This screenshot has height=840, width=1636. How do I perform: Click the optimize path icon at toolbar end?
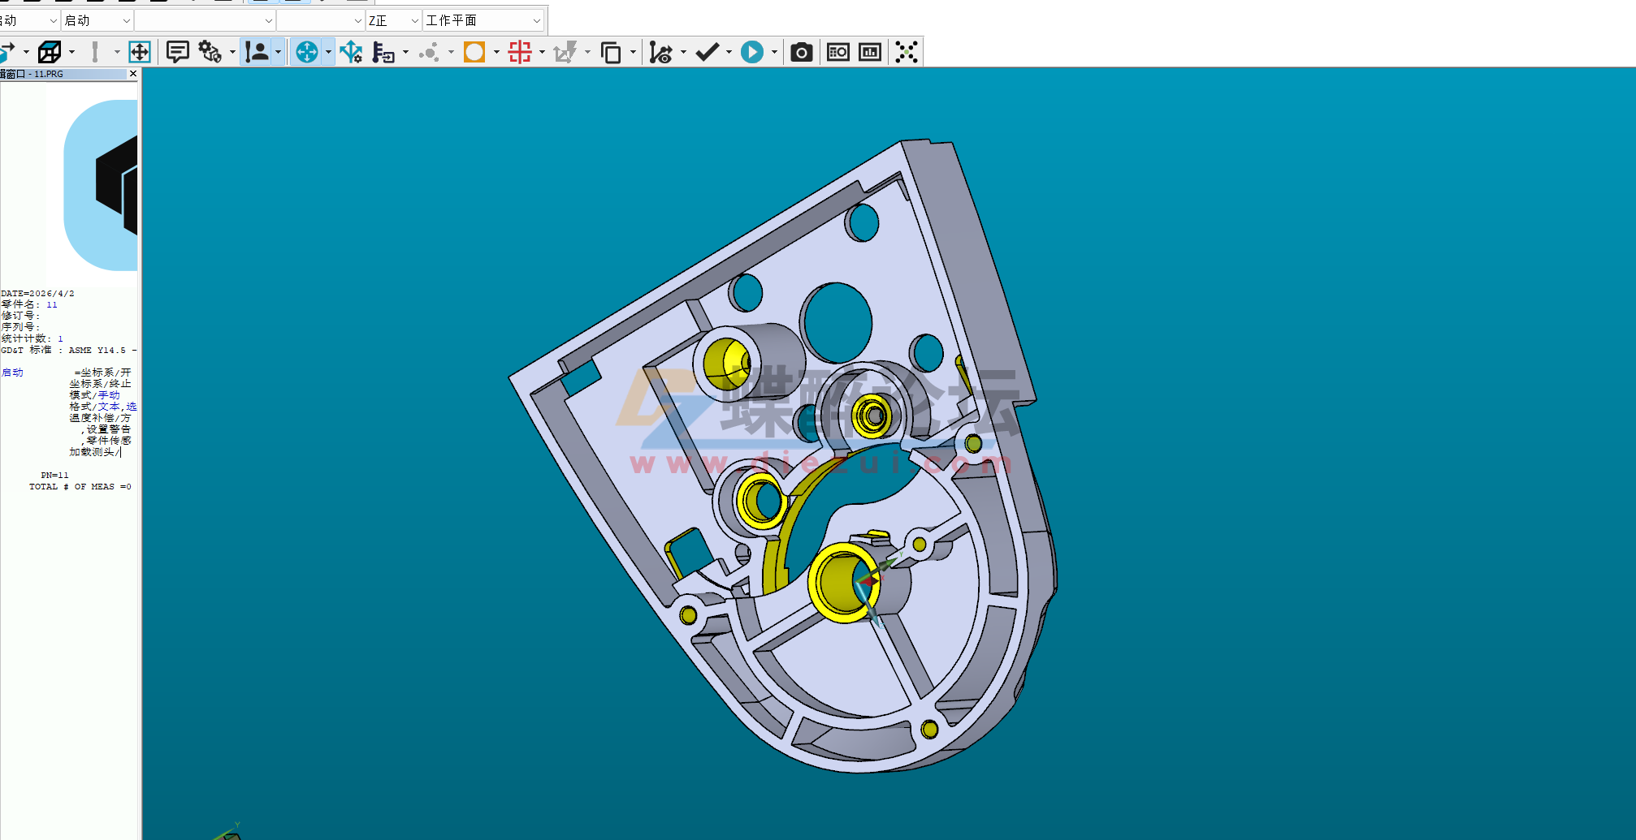(x=906, y=51)
